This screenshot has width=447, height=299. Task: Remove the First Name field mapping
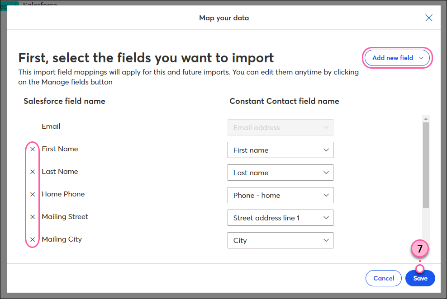coord(33,149)
